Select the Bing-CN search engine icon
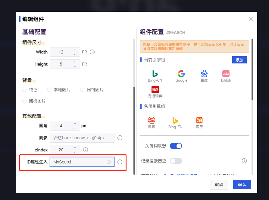The width and height of the screenshot is (269, 200). point(155,73)
